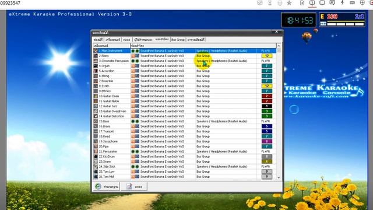The image size is (373, 210).
Task: Click the soundfont column header
Action: pos(203,45)
